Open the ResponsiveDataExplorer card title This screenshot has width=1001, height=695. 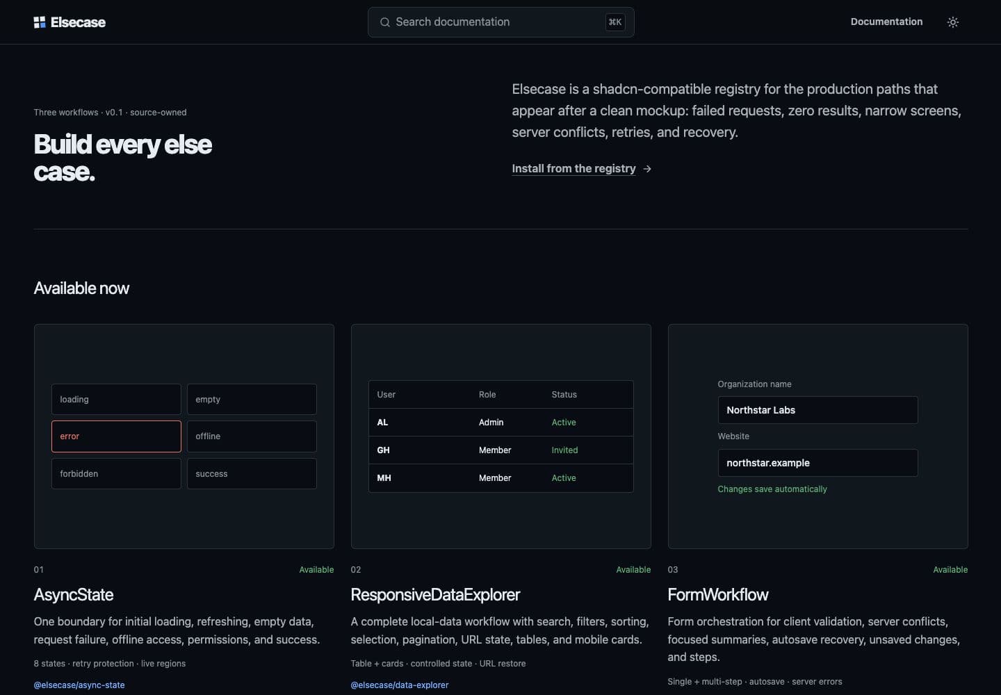point(435,595)
